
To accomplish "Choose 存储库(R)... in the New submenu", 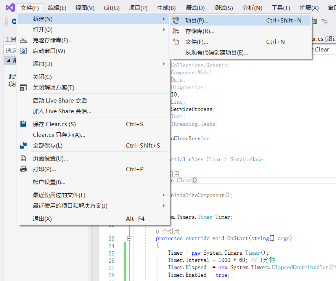I will 240,31.
